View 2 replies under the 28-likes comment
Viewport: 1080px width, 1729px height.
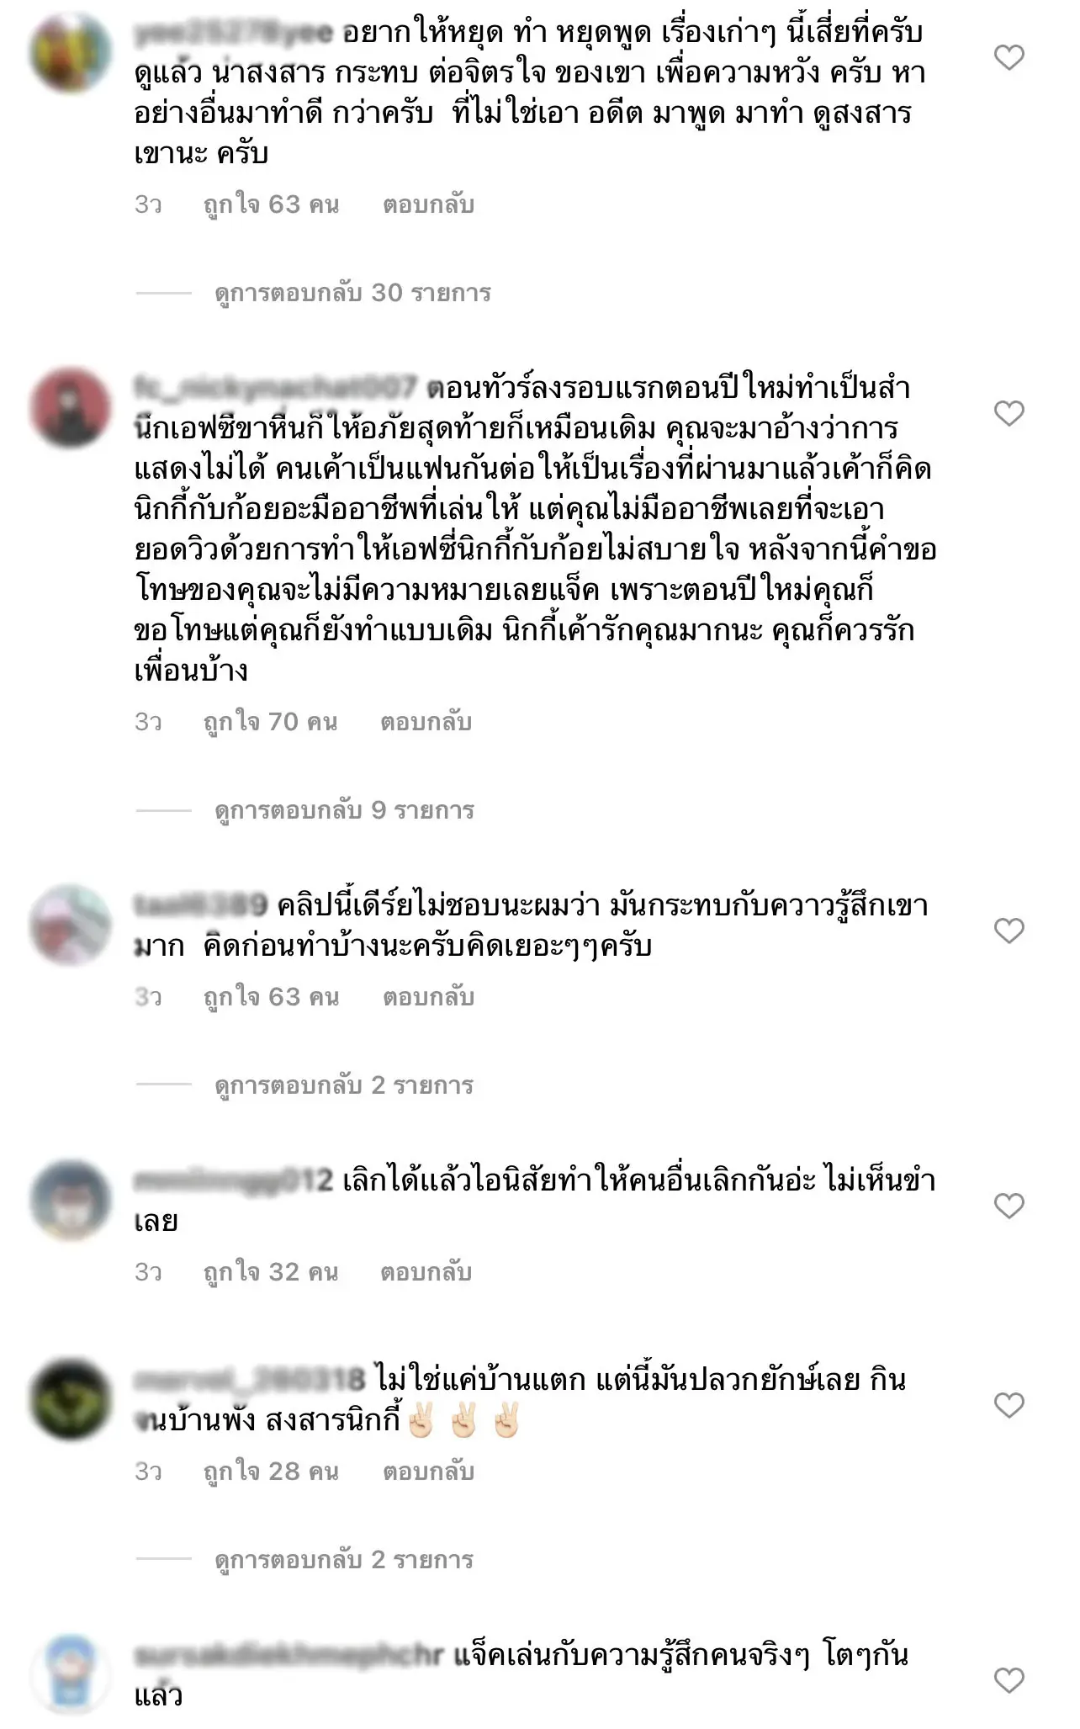344,1560
